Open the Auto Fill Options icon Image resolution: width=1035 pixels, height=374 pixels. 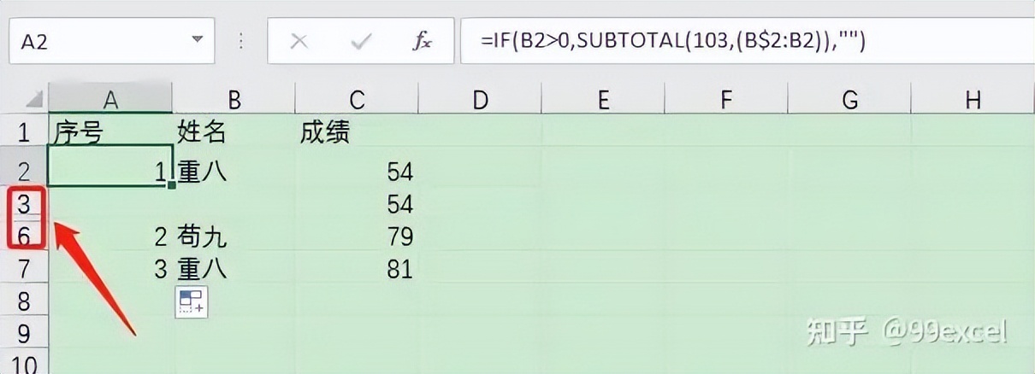coord(192,302)
